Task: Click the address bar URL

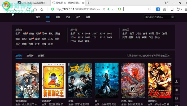Action: pyautogui.click(x=78, y=9)
